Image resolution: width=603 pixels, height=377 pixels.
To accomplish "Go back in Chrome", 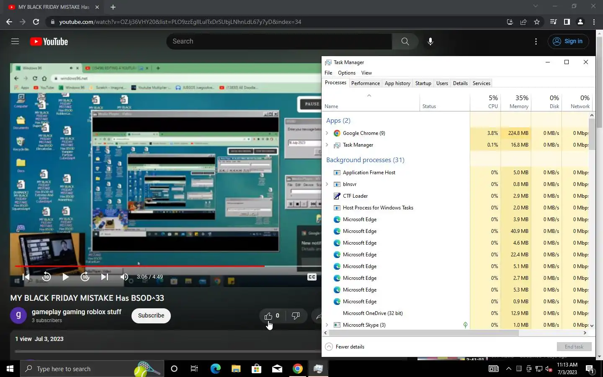I will pyautogui.click(x=9, y=22).
